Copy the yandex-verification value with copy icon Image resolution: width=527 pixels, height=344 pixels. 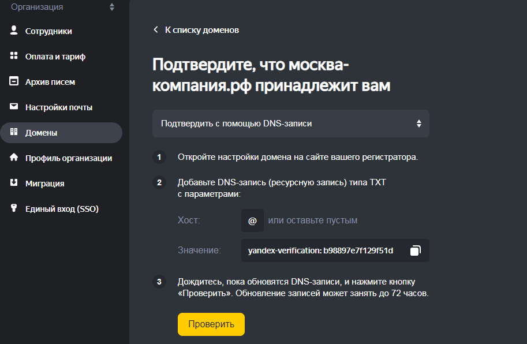415,250
